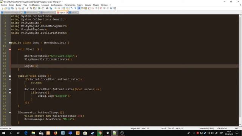Toggle word wrap in the toolbar
Screen dimensions: 242x136
[x=72, y=8]
